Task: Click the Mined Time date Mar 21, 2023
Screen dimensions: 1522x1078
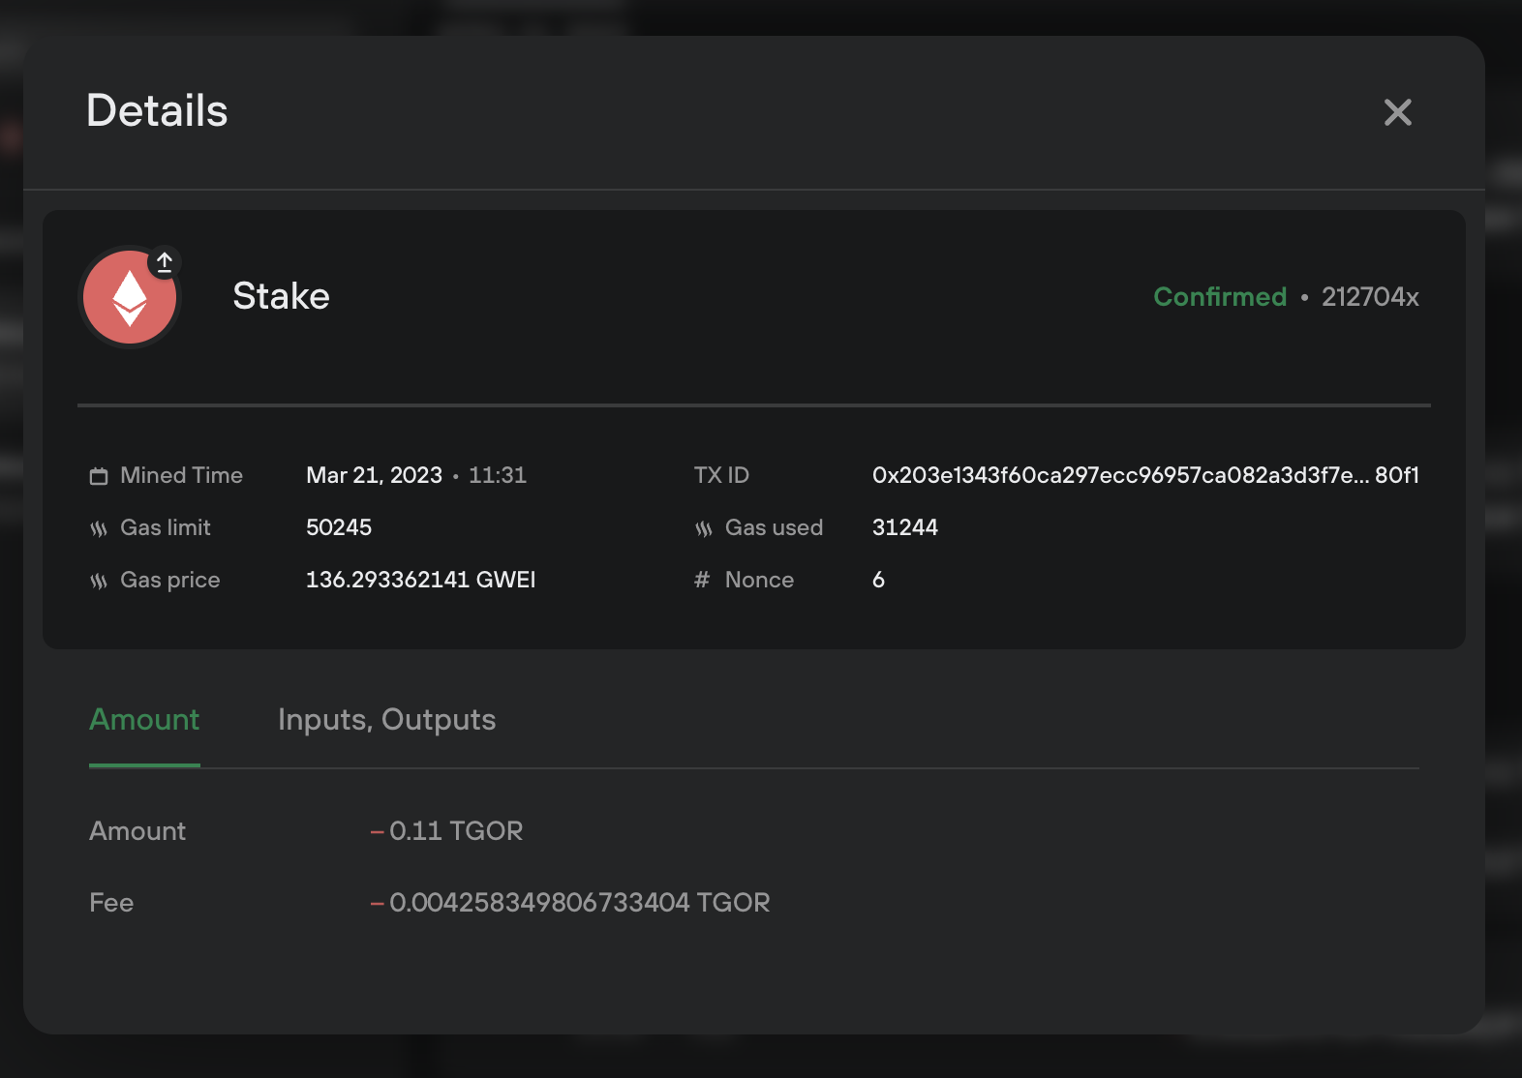Action: 374,475
